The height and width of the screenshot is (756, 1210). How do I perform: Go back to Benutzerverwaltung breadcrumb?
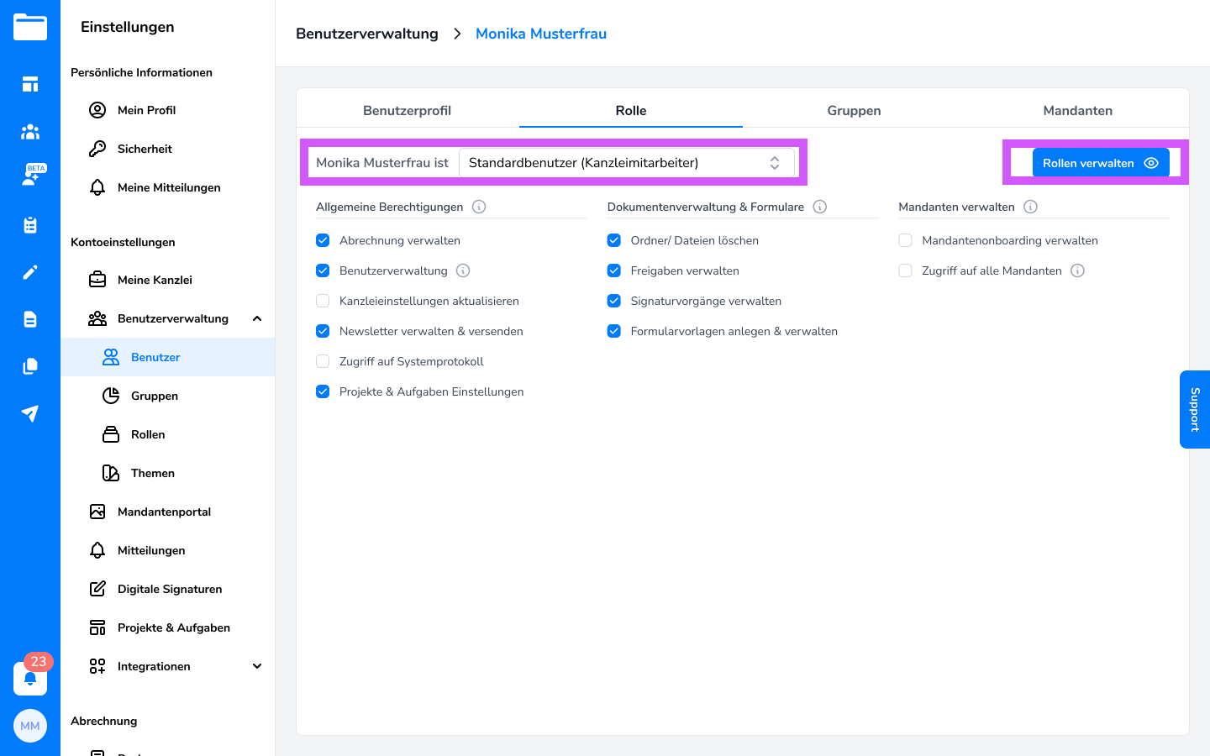(367, 34)
